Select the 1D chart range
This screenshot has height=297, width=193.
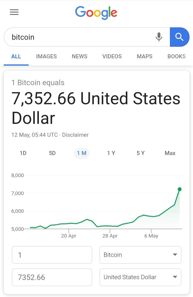[23, 153]
